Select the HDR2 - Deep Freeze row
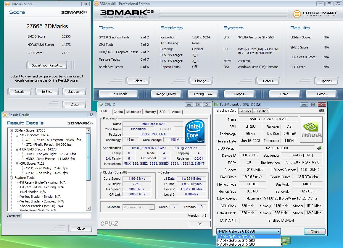Image resolution: width=343 pixels, height=248 pixels. click(x=50, y=159)
